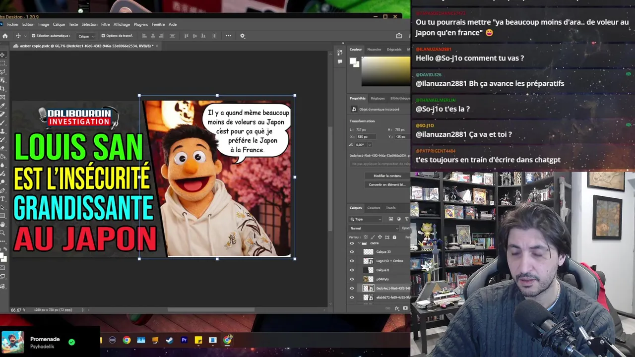Lock position icon in Calques panel

click(x=380, y=237)
